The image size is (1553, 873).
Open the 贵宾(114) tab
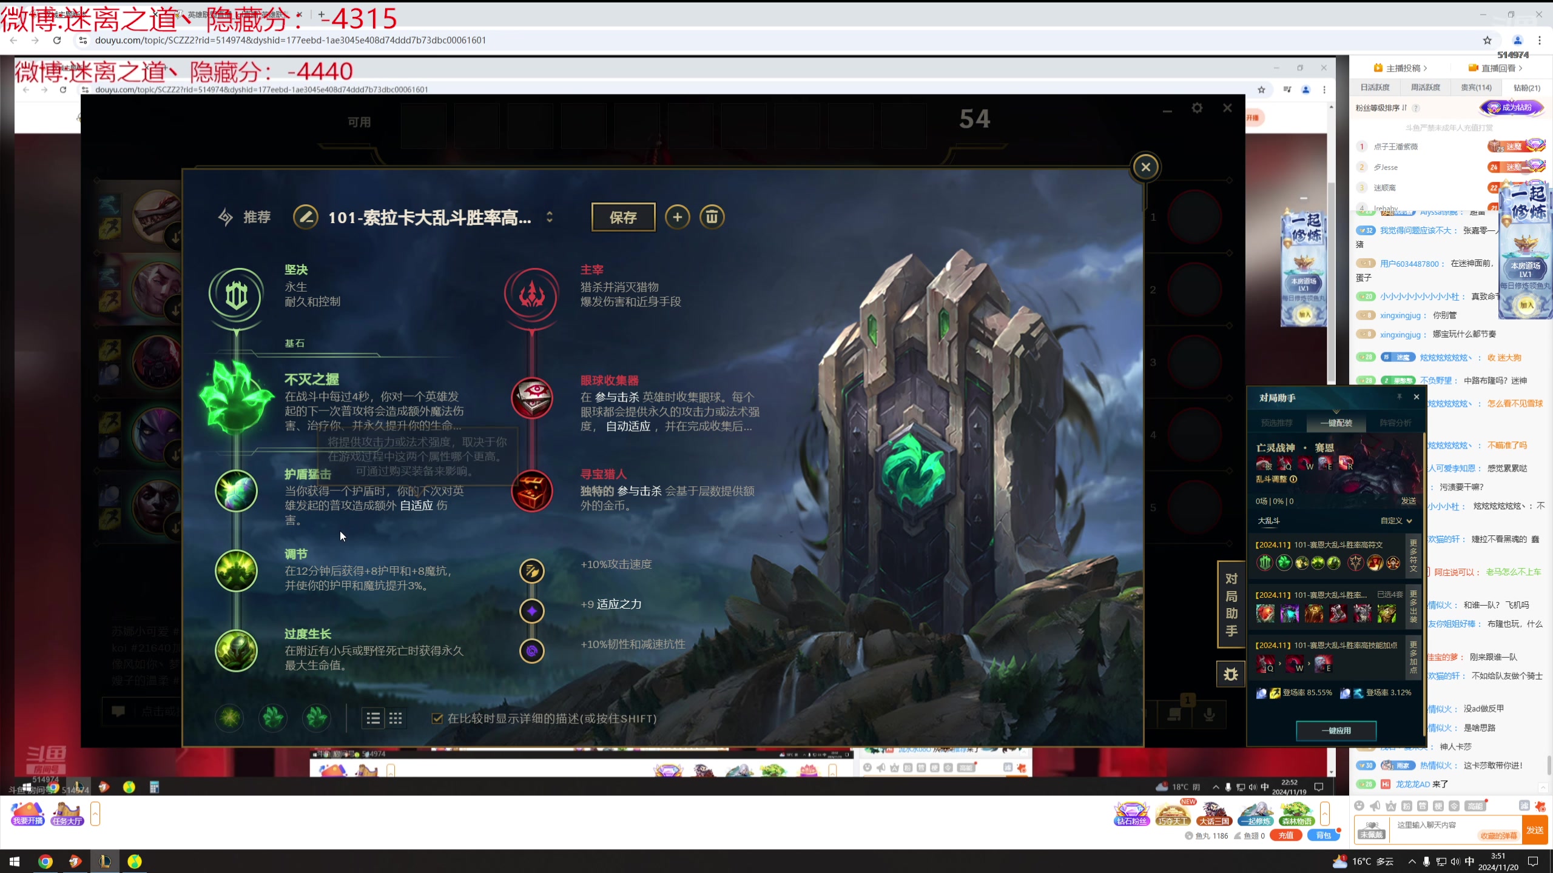click(x=1476, y=87)
